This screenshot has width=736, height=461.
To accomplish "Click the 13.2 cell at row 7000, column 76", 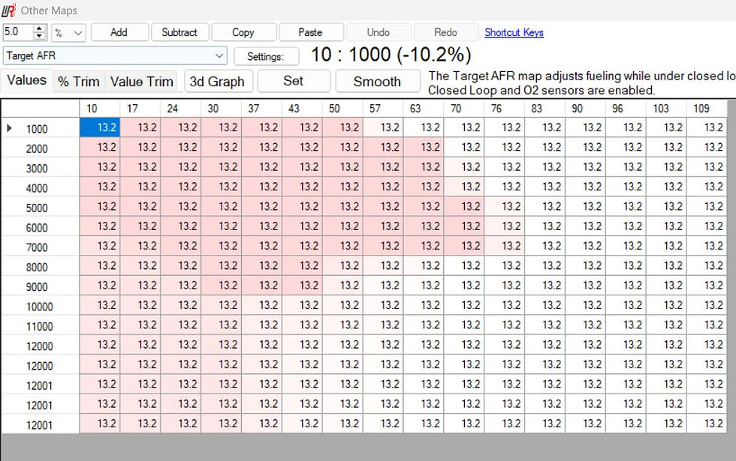I will 504,246.
